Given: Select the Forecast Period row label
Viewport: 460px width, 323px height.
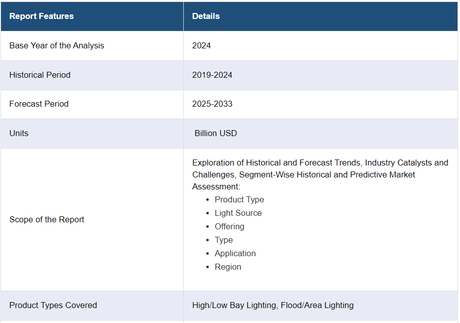Looking at the screenshot, I should [39, 104].
